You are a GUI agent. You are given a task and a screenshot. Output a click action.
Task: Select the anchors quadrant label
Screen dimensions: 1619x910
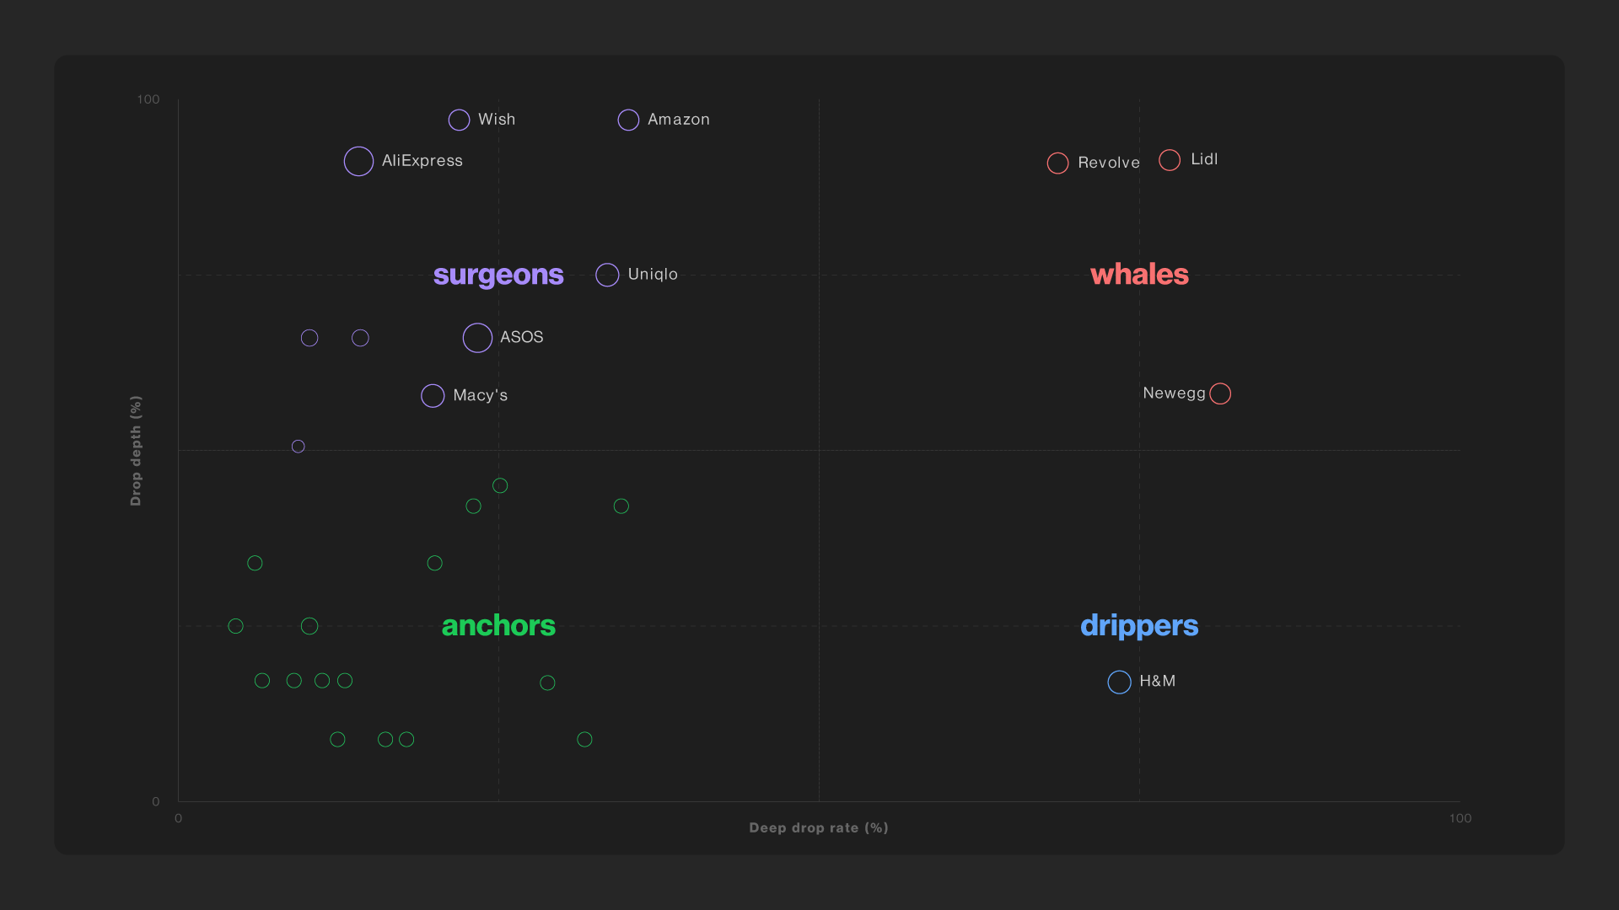(x=498, y=626)
